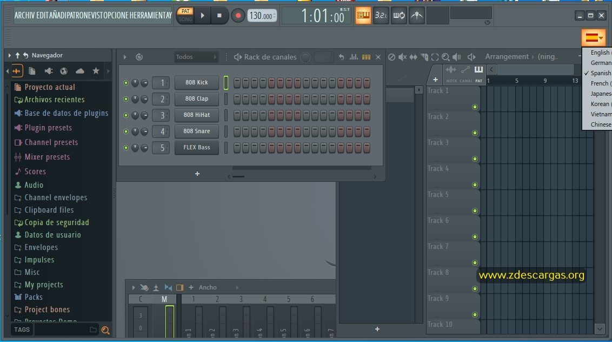612x342 pixels.
Task: Start playback with the play button
Action: [202, 16]
